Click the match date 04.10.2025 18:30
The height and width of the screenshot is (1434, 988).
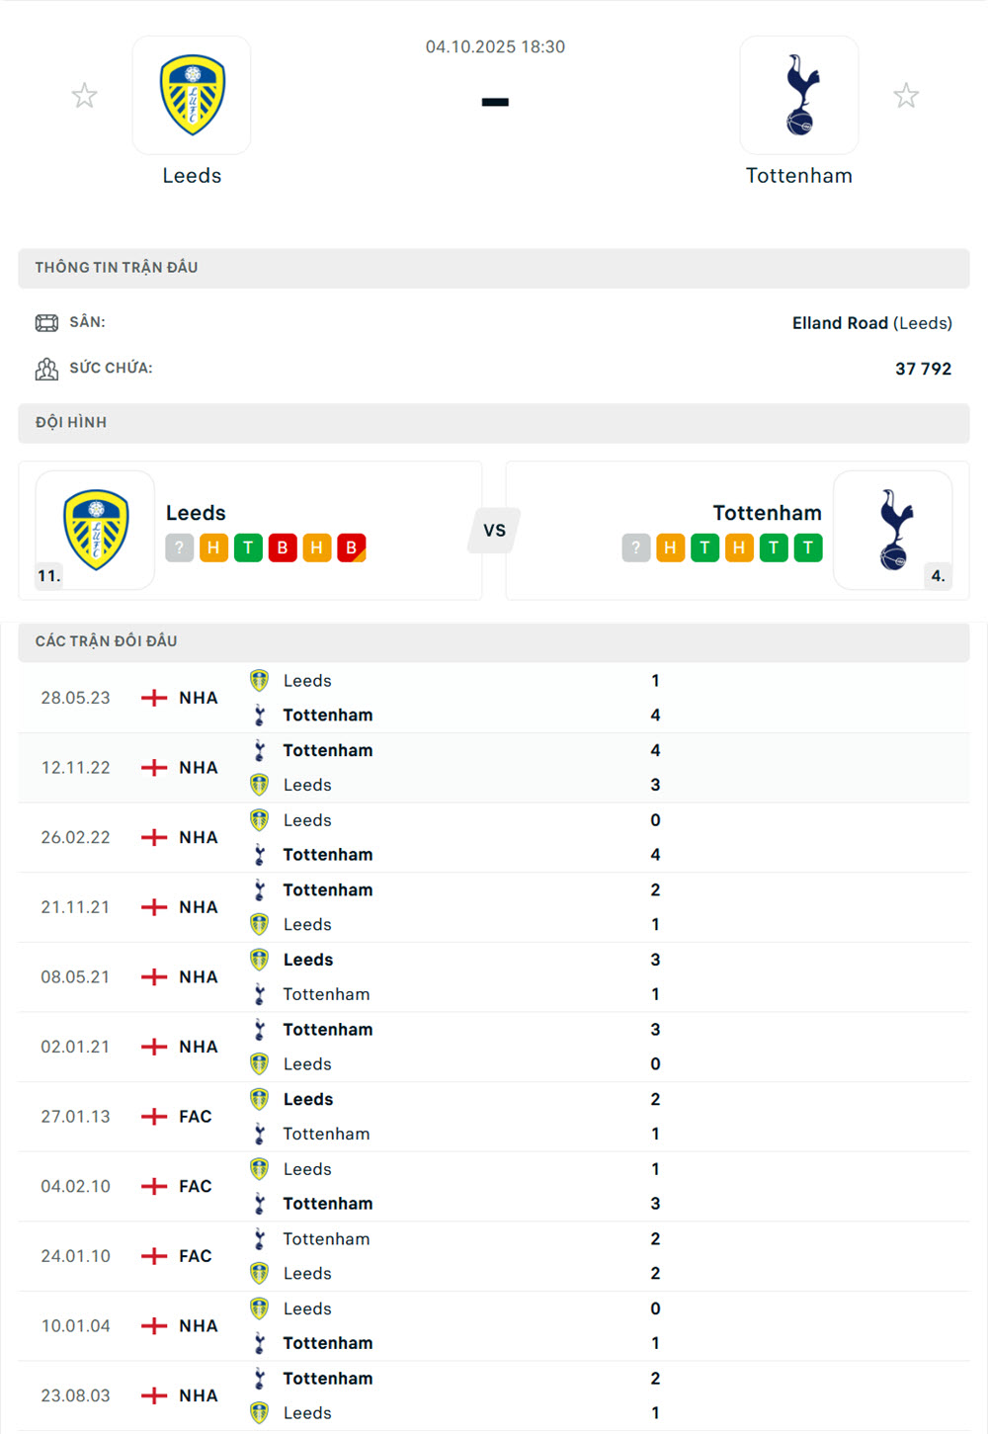[x=494, y=45]
